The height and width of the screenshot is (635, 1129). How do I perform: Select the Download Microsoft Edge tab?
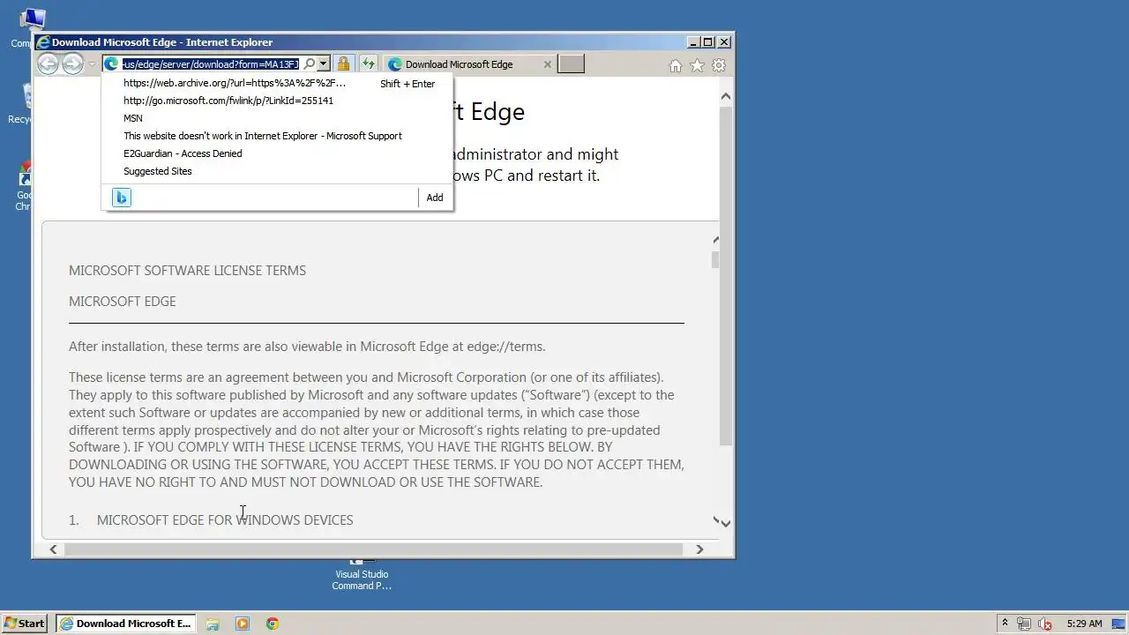point(459,64)
